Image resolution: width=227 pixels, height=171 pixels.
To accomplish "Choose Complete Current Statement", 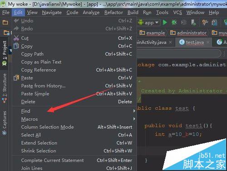I will [x=74, y=160].
